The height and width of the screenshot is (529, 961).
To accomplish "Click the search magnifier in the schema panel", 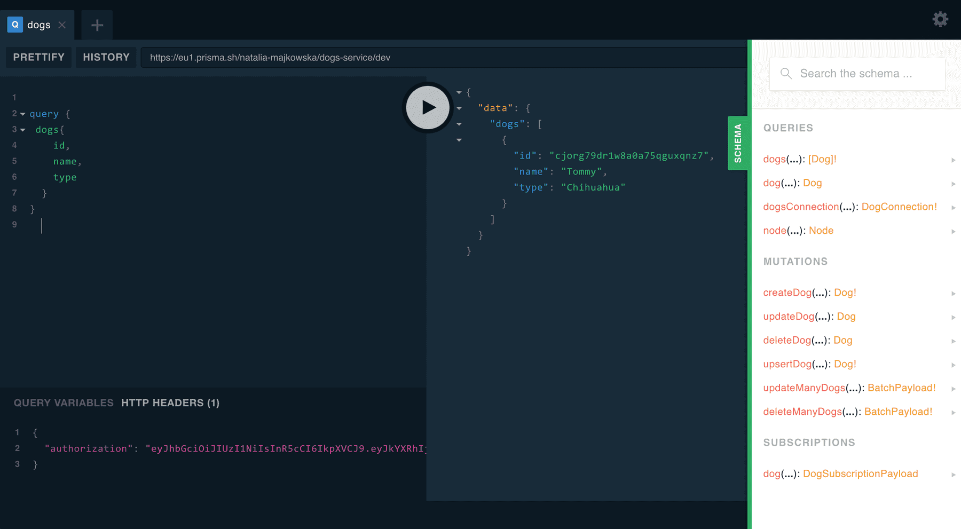I will click(x=785, y=73).
